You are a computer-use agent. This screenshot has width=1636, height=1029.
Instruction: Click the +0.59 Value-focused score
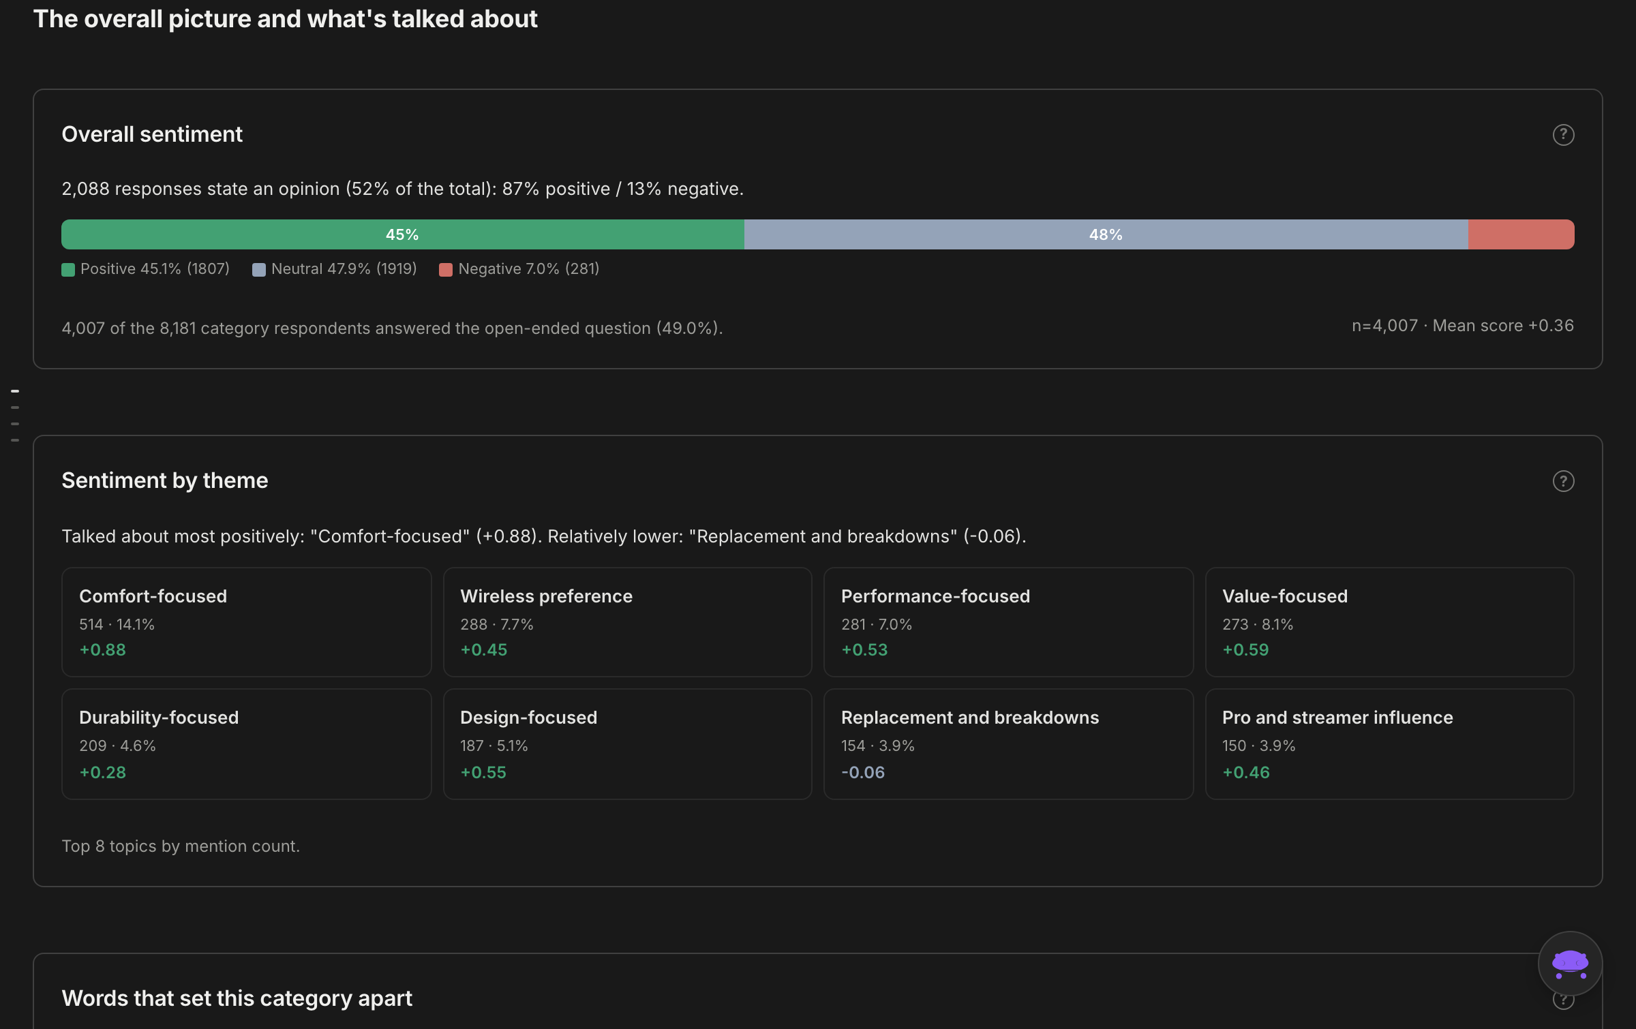pyautogui.click(x=1245, y=650)
